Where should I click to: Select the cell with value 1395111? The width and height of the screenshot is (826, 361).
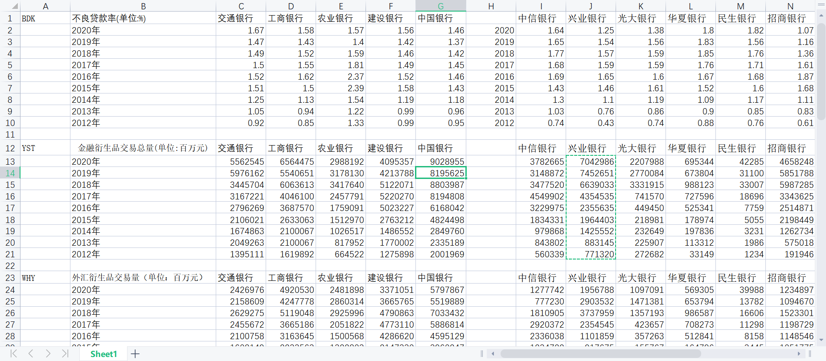tap(241, 254)
